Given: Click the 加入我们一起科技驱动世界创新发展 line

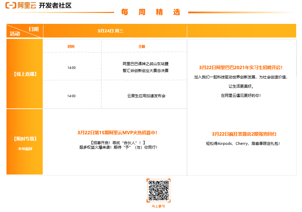Looking at the screenshot, I should [x=241, y=77].
